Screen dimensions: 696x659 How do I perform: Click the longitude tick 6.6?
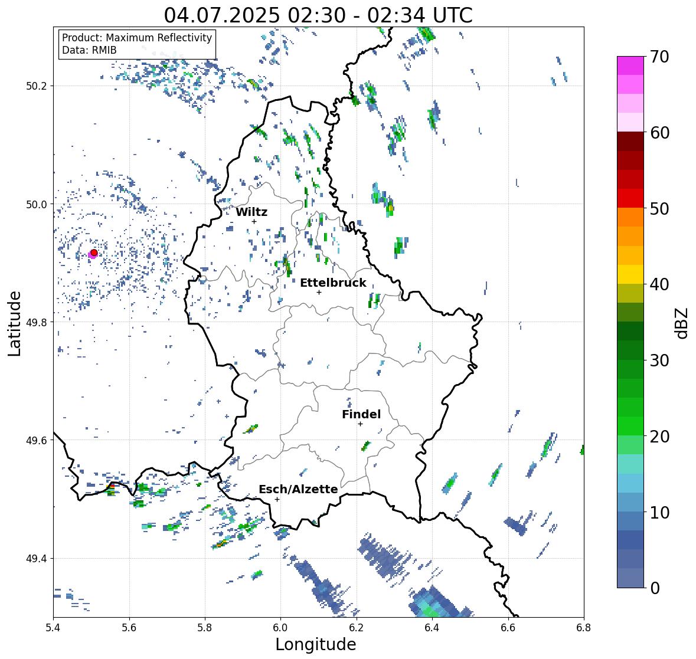click(508, 628)
